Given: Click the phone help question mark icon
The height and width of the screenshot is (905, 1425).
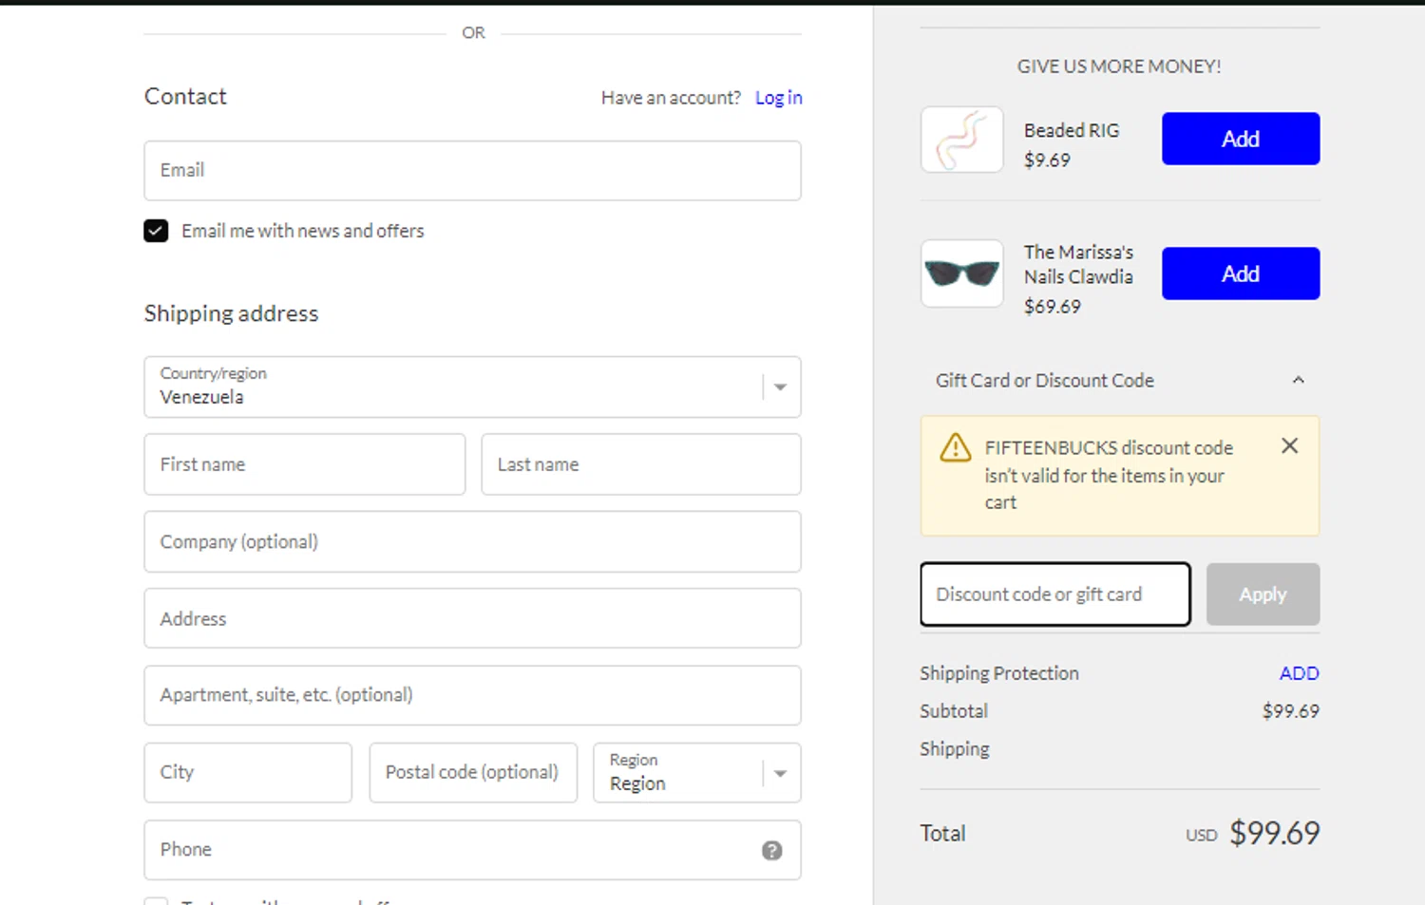Looking at the screenshot, I should (x=771, y=850).
